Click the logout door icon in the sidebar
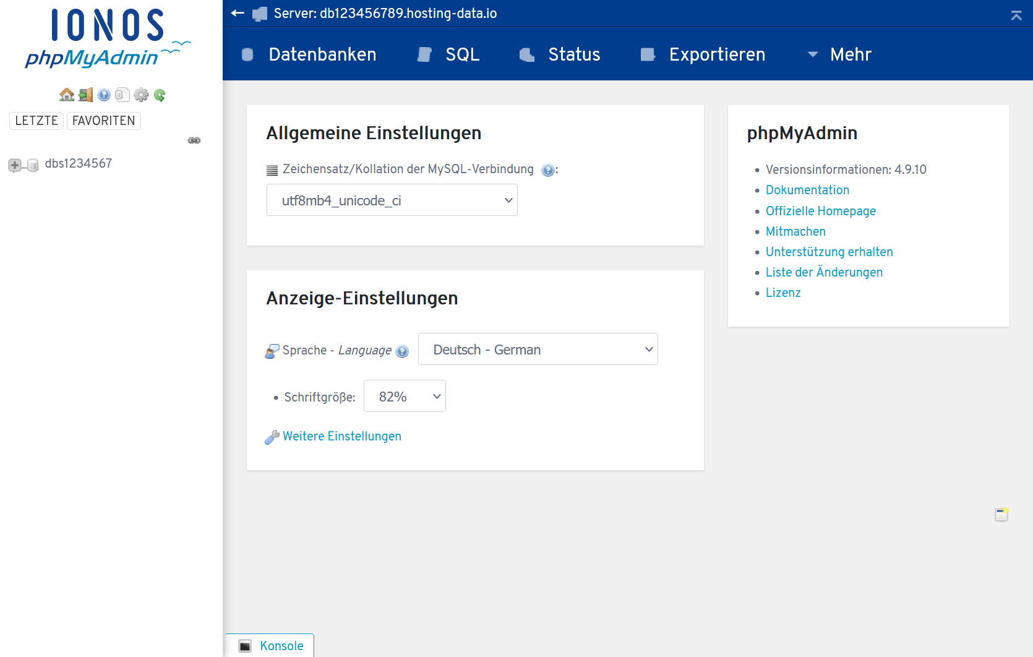 click(x=85, y=95)
